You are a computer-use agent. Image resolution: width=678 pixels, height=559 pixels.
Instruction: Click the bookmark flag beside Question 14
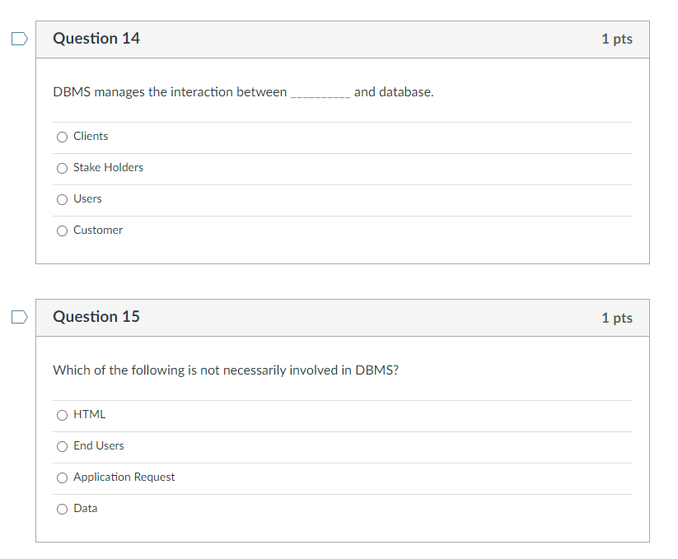(18, 38)
